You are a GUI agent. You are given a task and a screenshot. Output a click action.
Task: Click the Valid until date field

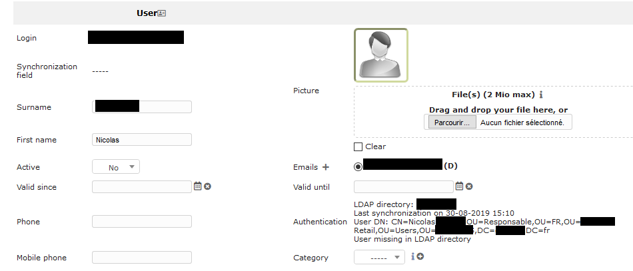[404, 186]
